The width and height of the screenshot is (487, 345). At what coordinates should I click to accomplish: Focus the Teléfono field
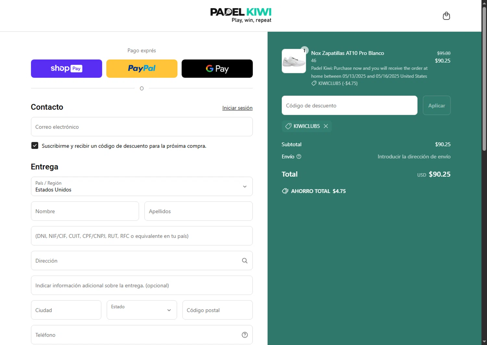[142, 335]
